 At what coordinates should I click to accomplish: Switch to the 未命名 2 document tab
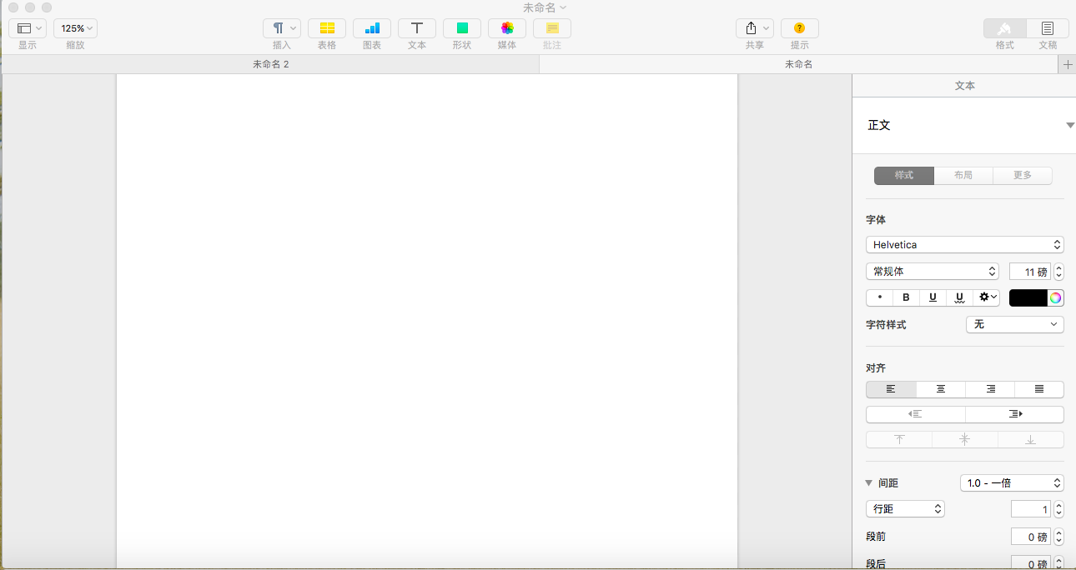271,64
